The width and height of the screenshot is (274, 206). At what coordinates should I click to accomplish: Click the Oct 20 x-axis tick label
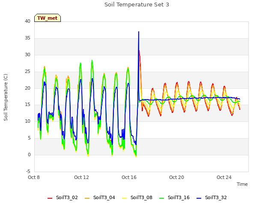click(176, 177)
